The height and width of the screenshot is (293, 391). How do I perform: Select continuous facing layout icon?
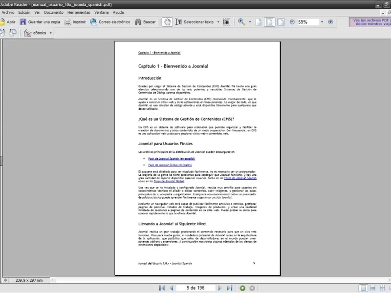tap(382, 288)
